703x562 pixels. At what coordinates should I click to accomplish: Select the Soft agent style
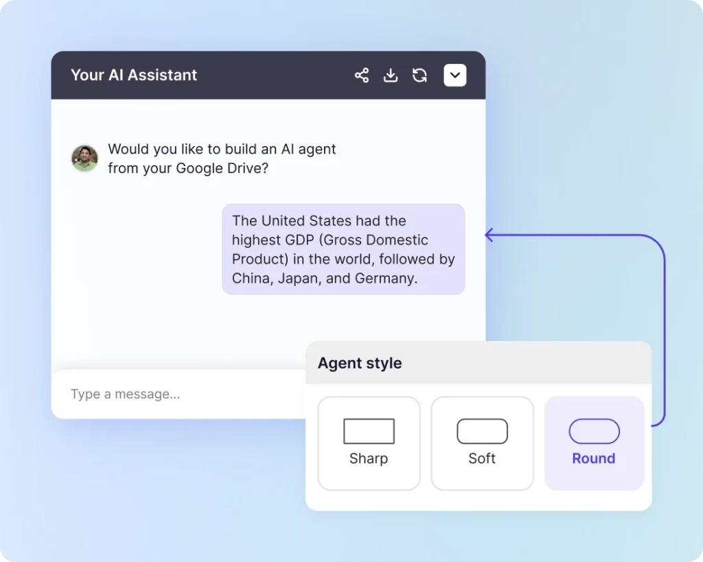tap(483, 443)
